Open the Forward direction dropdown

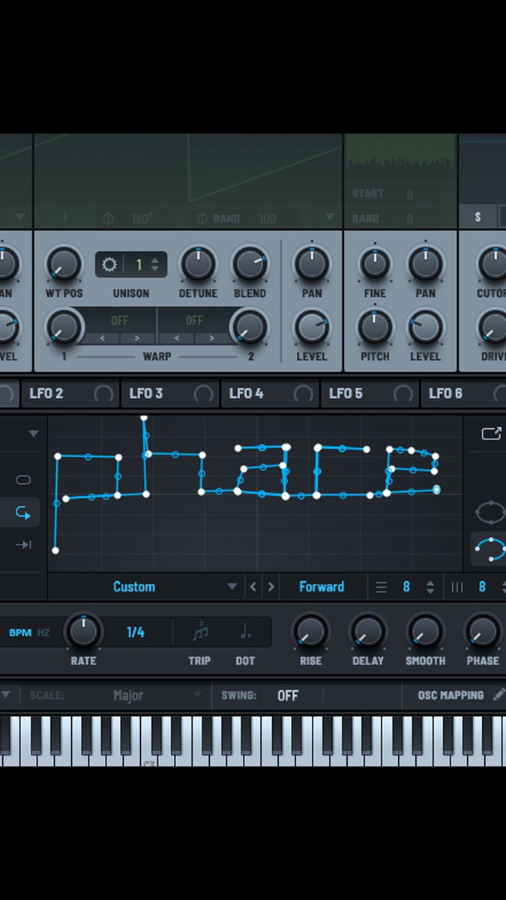(x=322, y=587)
